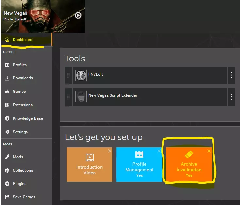Click the Collections layers icon
This screenshot has height=205, width=240.
7,170
